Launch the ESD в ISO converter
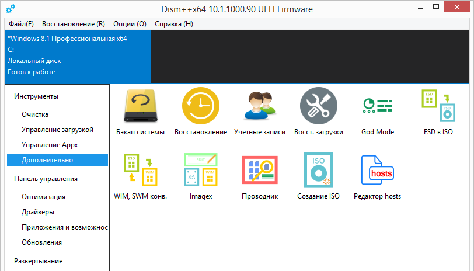This screenshot has width=474, height=271. click(438, 106)
